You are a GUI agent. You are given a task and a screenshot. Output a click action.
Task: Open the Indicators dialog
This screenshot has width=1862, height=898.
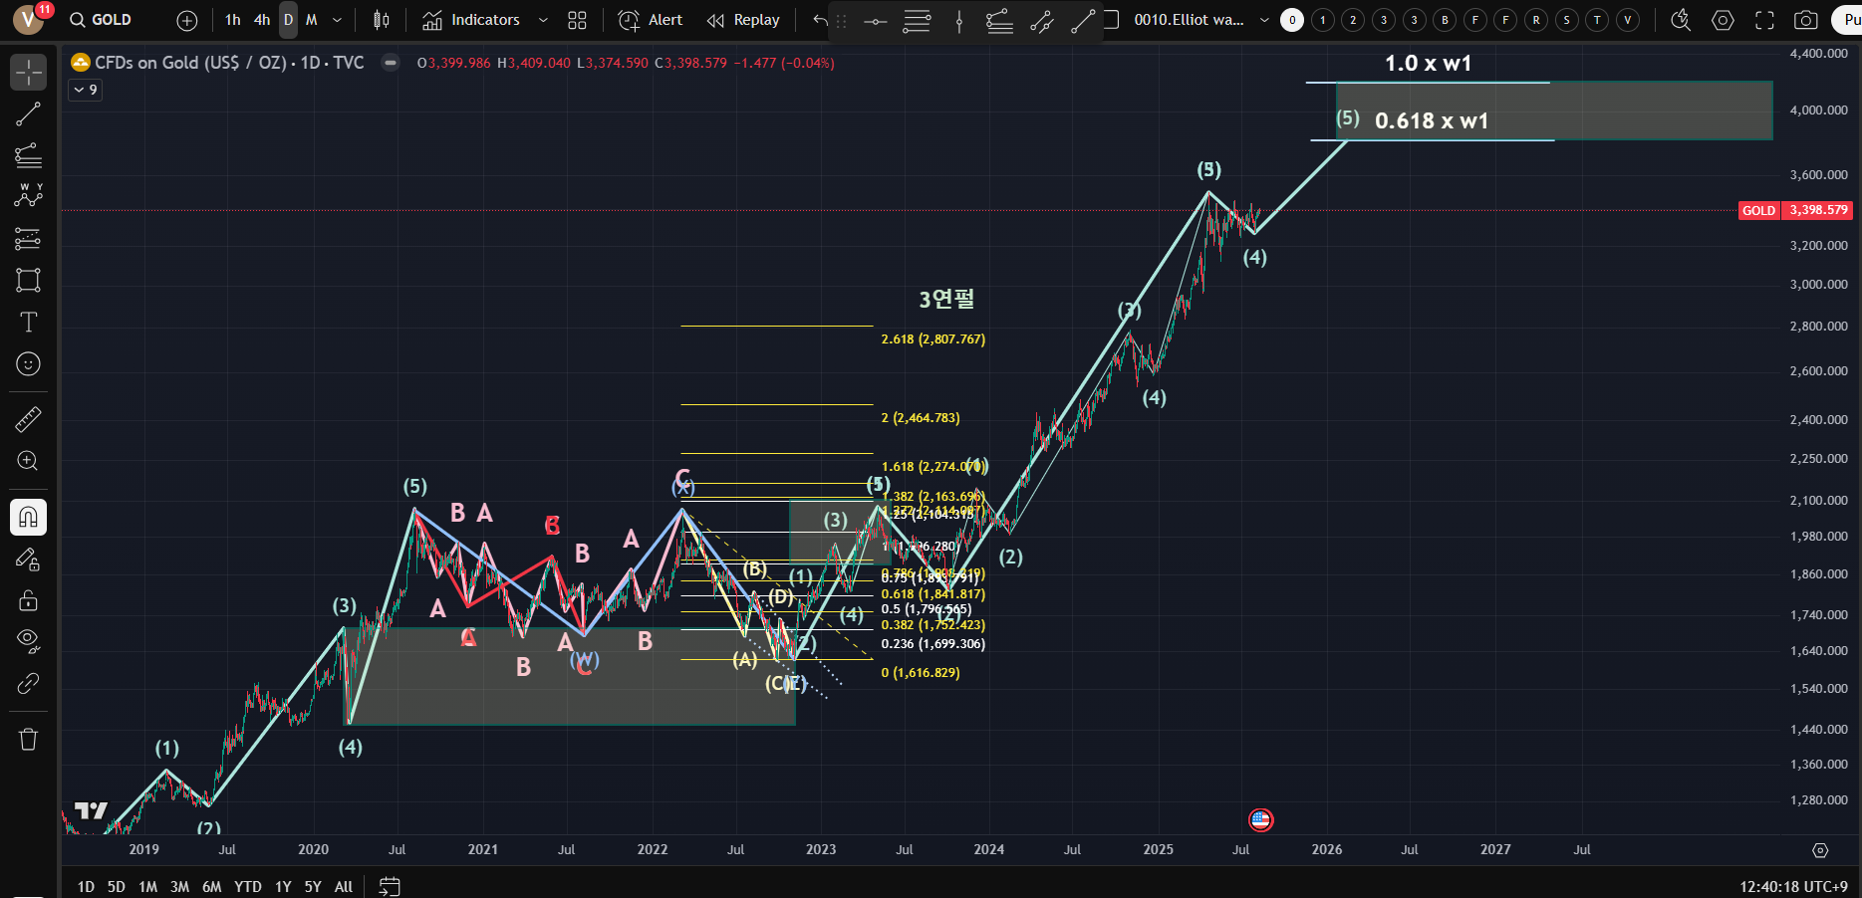click(x=471, y=20)
